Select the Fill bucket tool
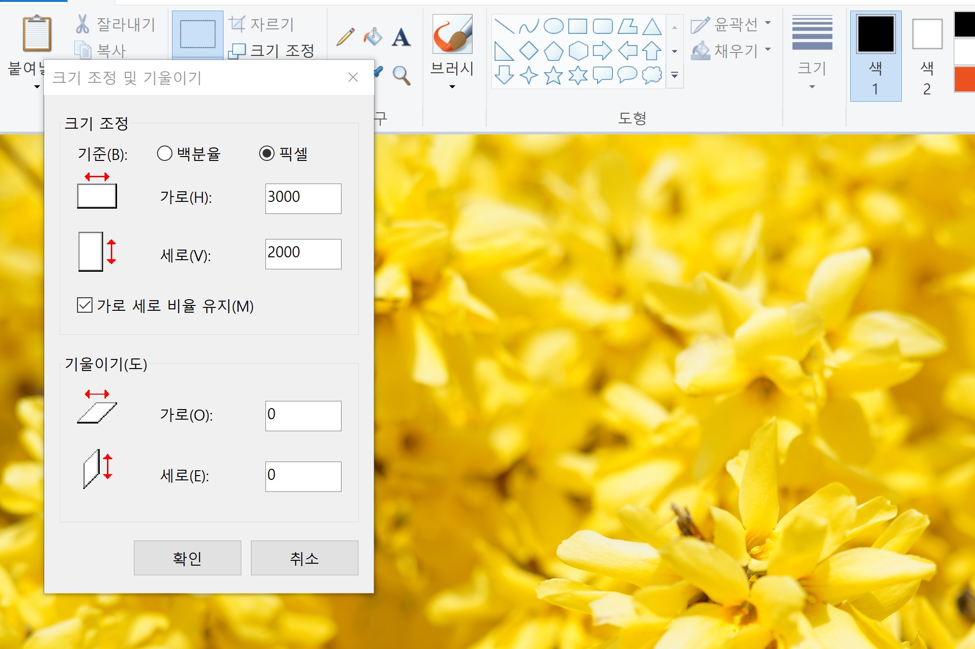975x649 pixels. [x=373, y=37]
